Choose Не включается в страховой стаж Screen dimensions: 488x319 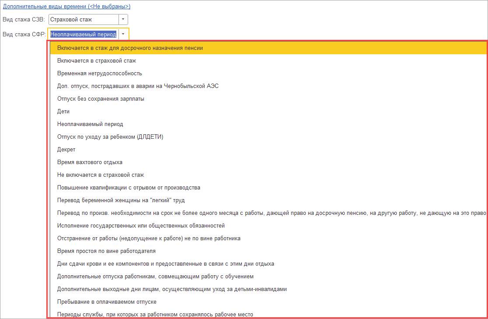click(x=268, y=175)
